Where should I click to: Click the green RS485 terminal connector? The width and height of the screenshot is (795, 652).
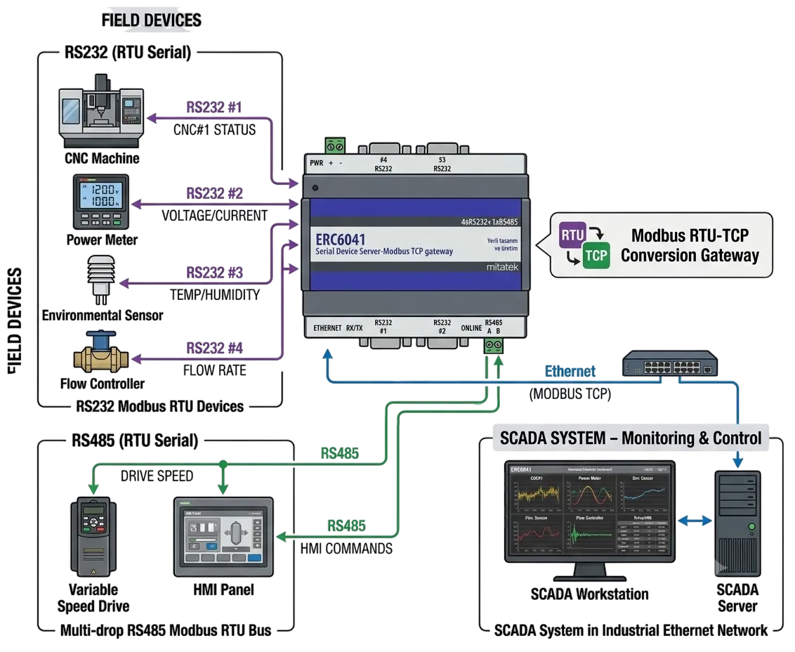493,345
